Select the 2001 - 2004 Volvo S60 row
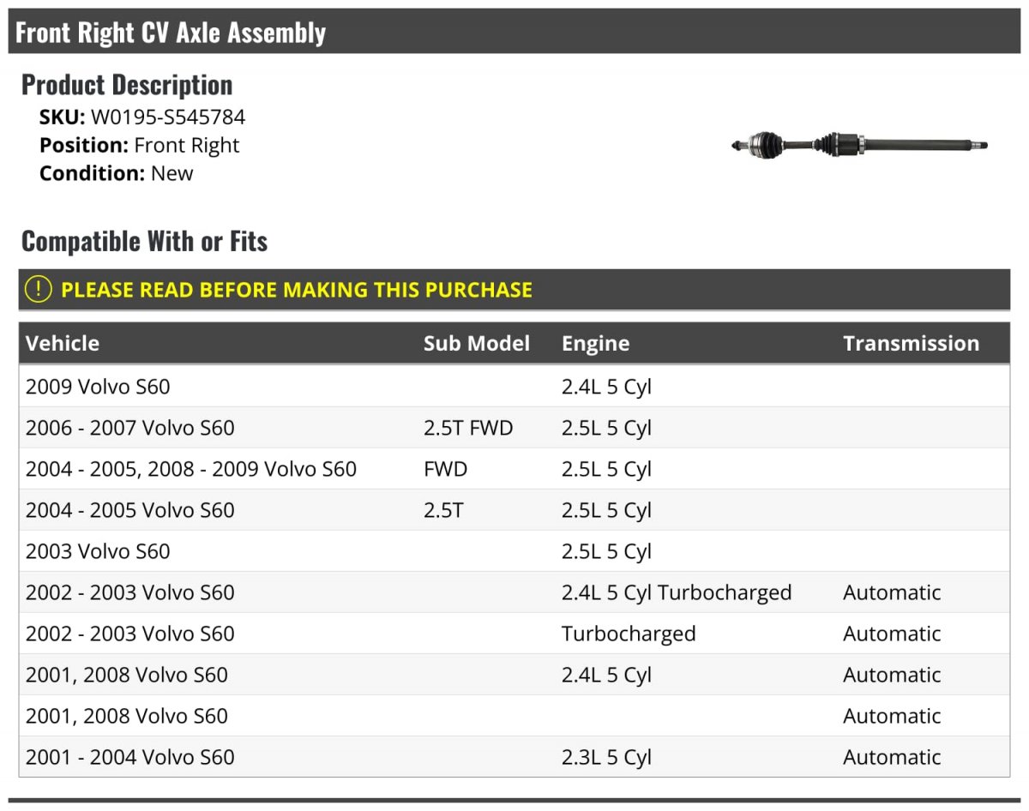 (x=514, y=757)
